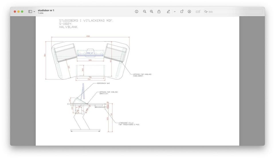Image resolution: width=275 pixels, height=159 pixels.
Task: Expand the highlight color dropdown arrow
Action: click(174, 12)
